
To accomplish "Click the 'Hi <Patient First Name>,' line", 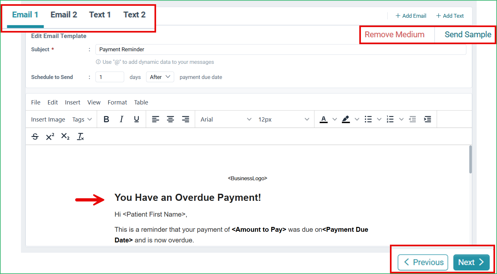I will point(151,214).
